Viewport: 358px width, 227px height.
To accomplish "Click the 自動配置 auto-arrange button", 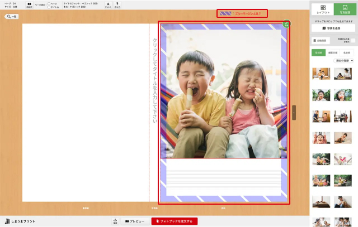I will click(321, 41).
